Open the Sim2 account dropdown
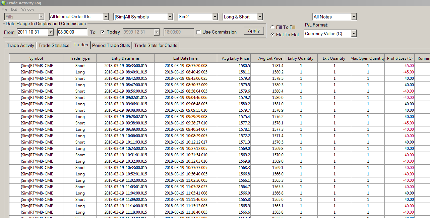430x218 pixels. pyautogui.click(x=215, y=17)
